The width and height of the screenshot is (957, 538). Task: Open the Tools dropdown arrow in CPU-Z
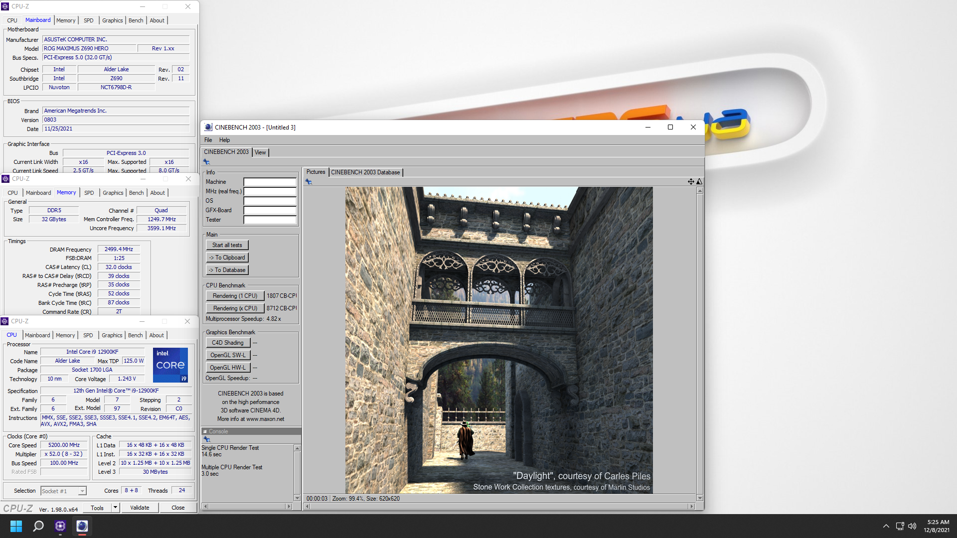point(115,508)
